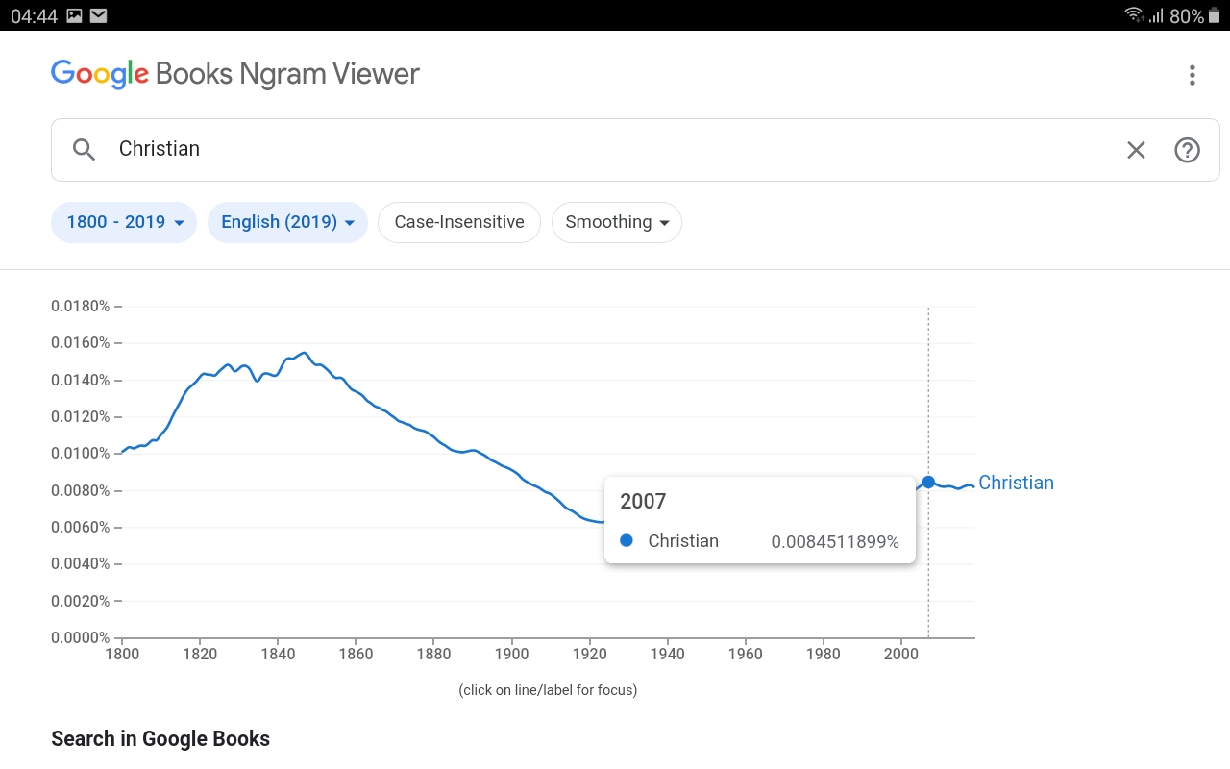Open the Smoothing dropdown
1230x769 pixels.
616,222
